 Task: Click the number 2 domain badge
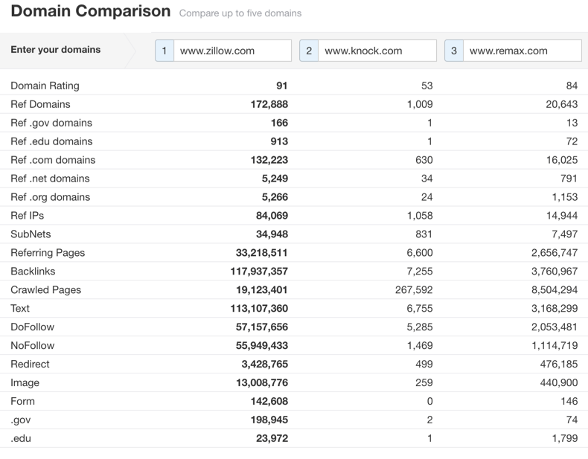click(309, 51)
